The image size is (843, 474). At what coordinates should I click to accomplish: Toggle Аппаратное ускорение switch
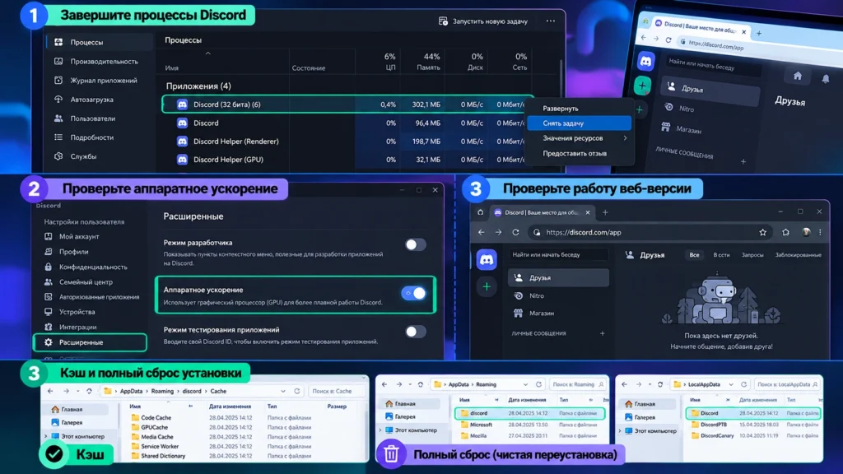[414, 294]
